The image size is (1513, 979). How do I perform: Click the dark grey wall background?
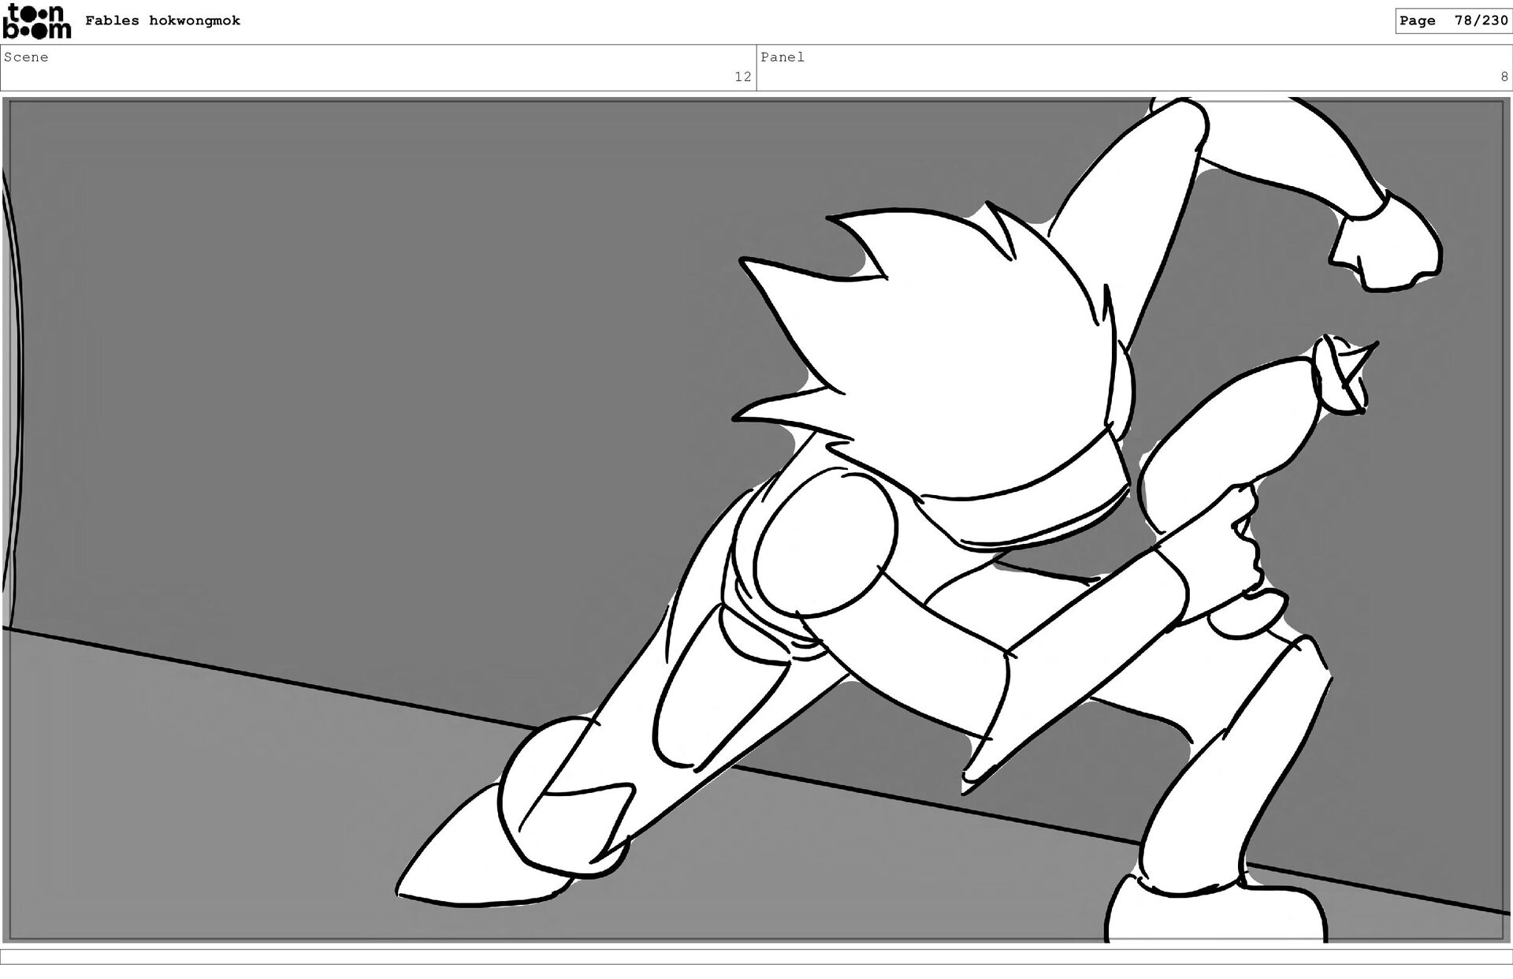click(x=355, y=355)
